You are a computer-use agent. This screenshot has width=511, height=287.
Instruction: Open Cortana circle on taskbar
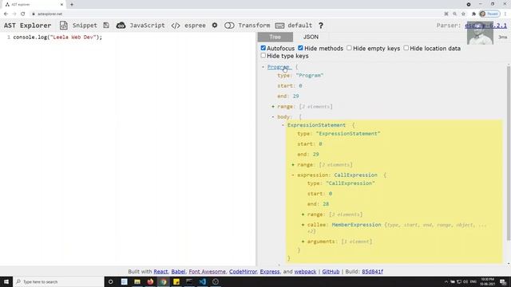(110, 281)
